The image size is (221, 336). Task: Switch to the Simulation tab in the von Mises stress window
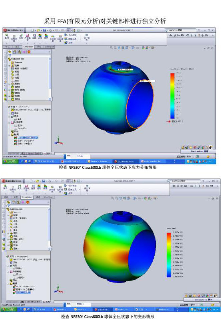(28, 47)
